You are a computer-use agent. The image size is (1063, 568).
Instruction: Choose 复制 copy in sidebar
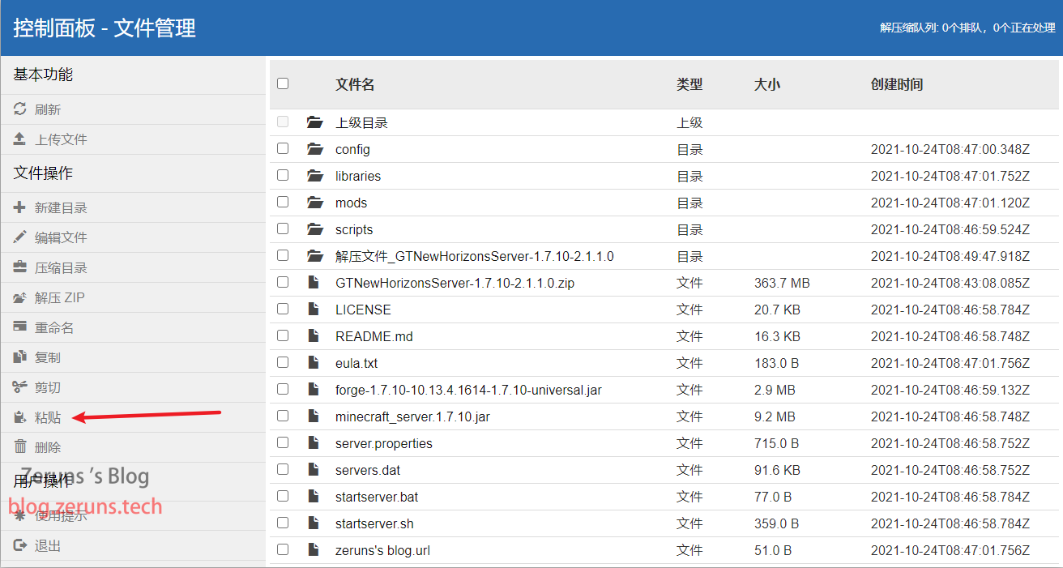[47, 357]
